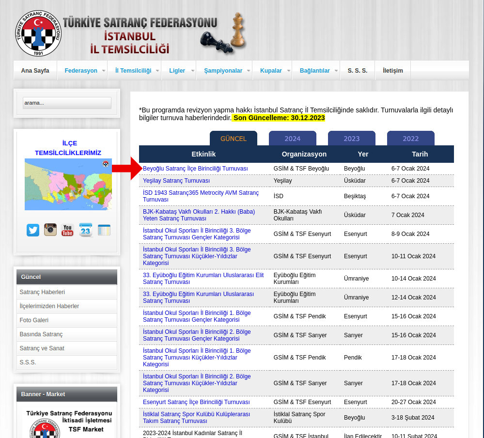This screenshot has width=484, height=438.
Task: Open İstiklal Satranç Spor Kulübü Kulüplerarası link
Action: pos(196,417)
